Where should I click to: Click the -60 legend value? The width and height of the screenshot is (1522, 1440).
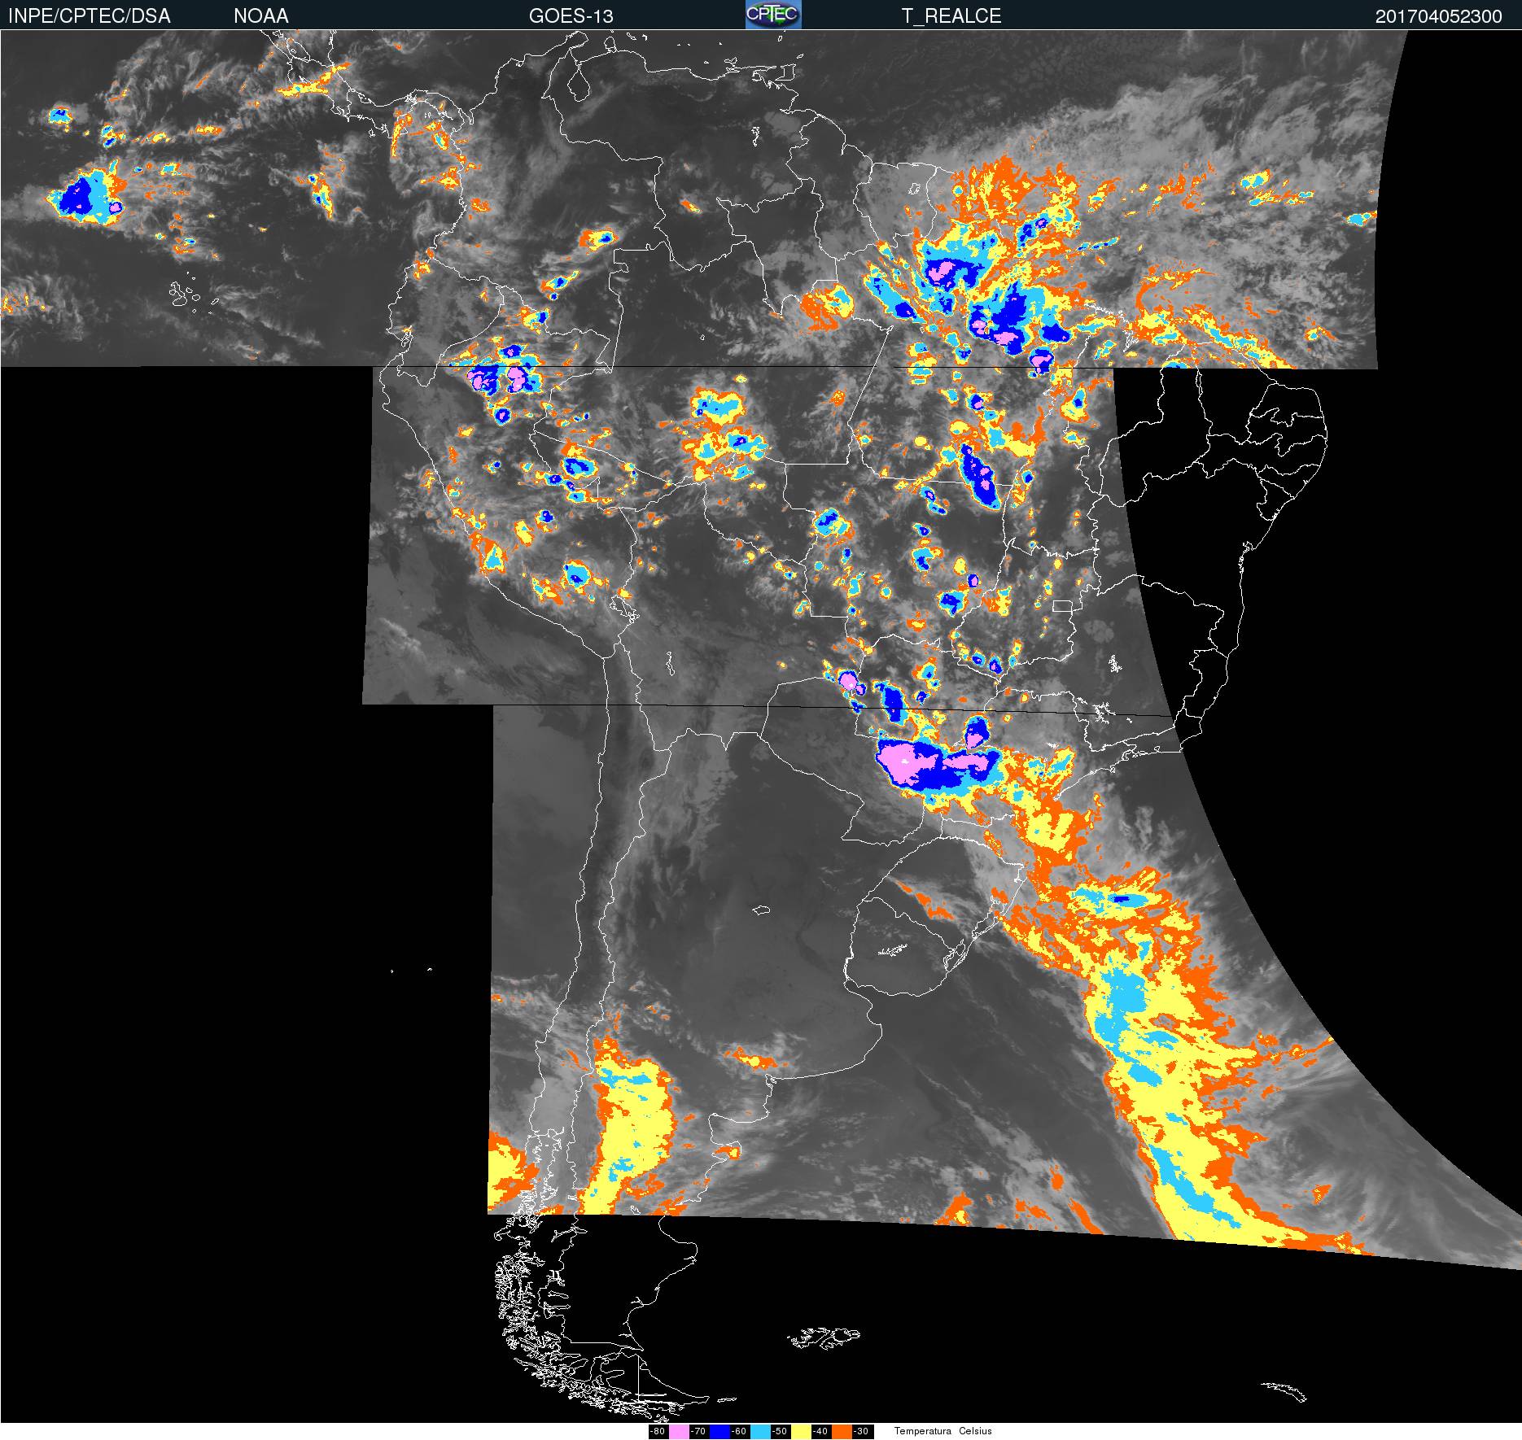(x=739, y=1431)
